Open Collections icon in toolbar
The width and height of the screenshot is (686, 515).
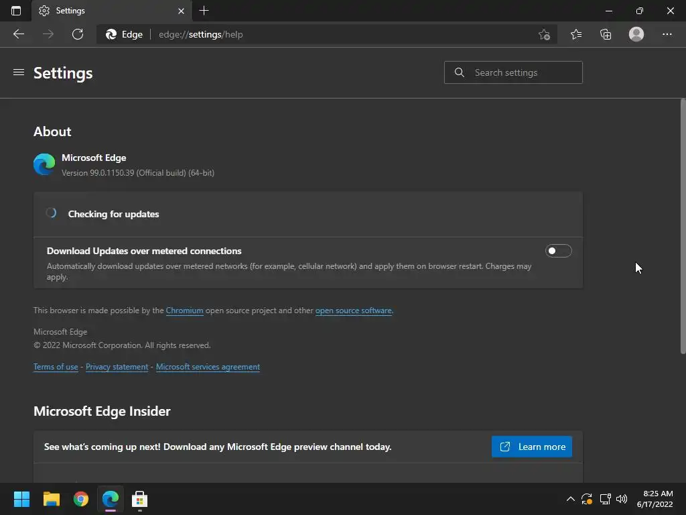[606, 34]
